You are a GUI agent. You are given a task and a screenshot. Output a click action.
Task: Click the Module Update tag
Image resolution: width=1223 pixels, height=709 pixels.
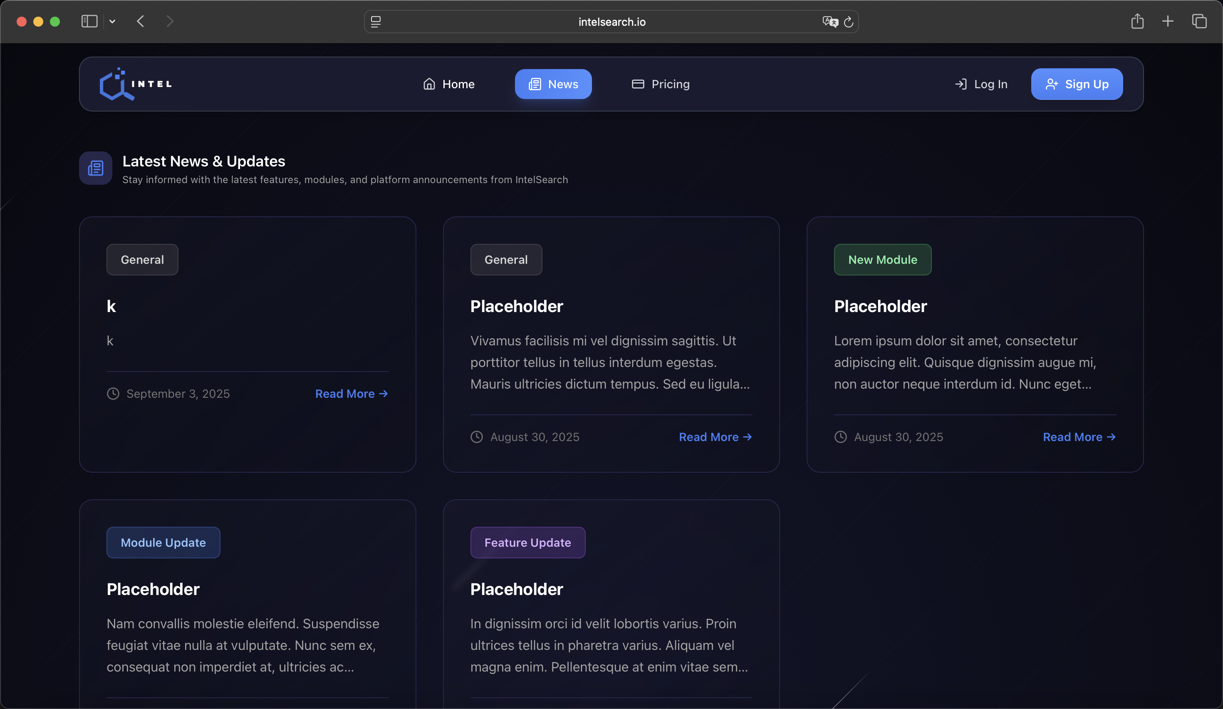click(x=163, y=543)
